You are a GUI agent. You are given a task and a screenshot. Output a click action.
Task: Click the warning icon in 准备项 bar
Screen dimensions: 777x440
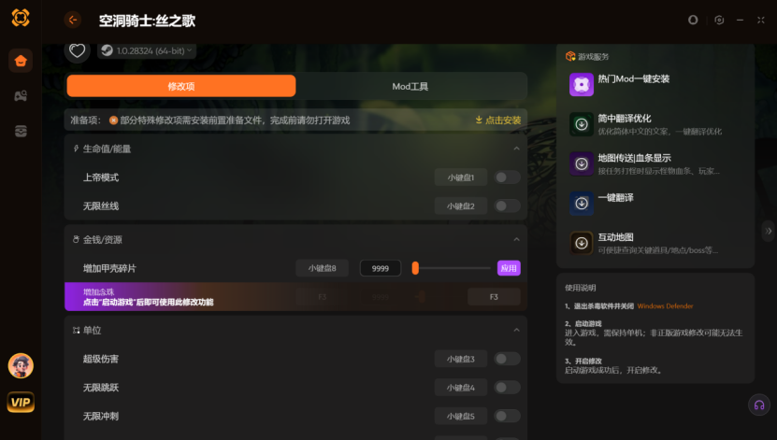pyautogui.click(x=113, y=121)
